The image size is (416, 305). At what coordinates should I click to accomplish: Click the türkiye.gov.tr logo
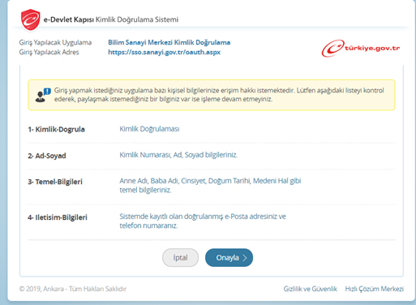361,49
